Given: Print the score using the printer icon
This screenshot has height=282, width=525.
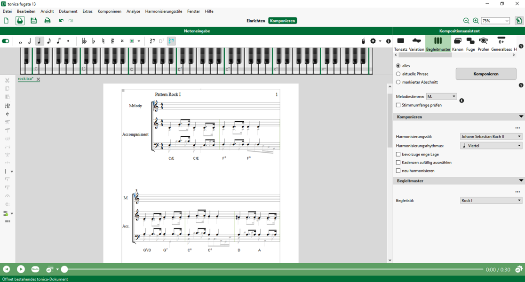Looking at the screenshot, I should 48,21.
